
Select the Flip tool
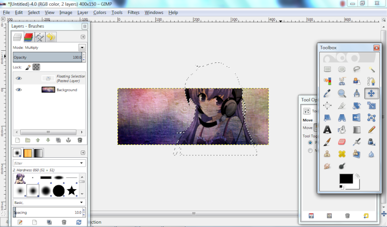(x=357, y=118)
